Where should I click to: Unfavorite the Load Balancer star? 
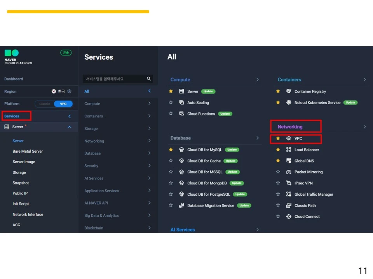click(278, 150)
